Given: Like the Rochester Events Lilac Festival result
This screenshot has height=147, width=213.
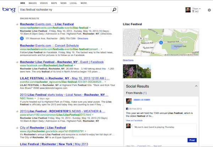Looking at the screenshot, I should 17,24.
